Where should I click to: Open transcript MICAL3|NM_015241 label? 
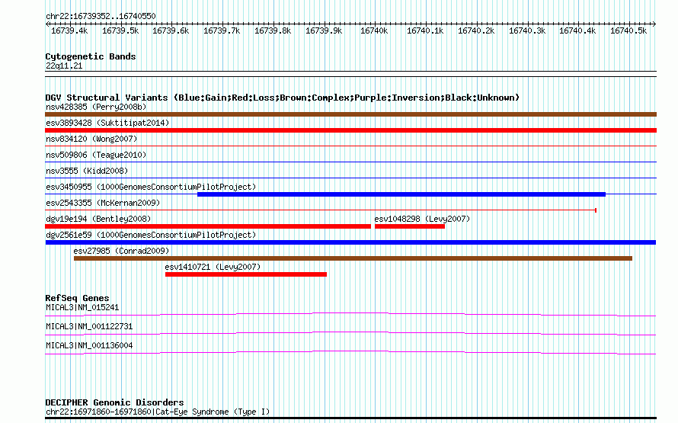82,307
